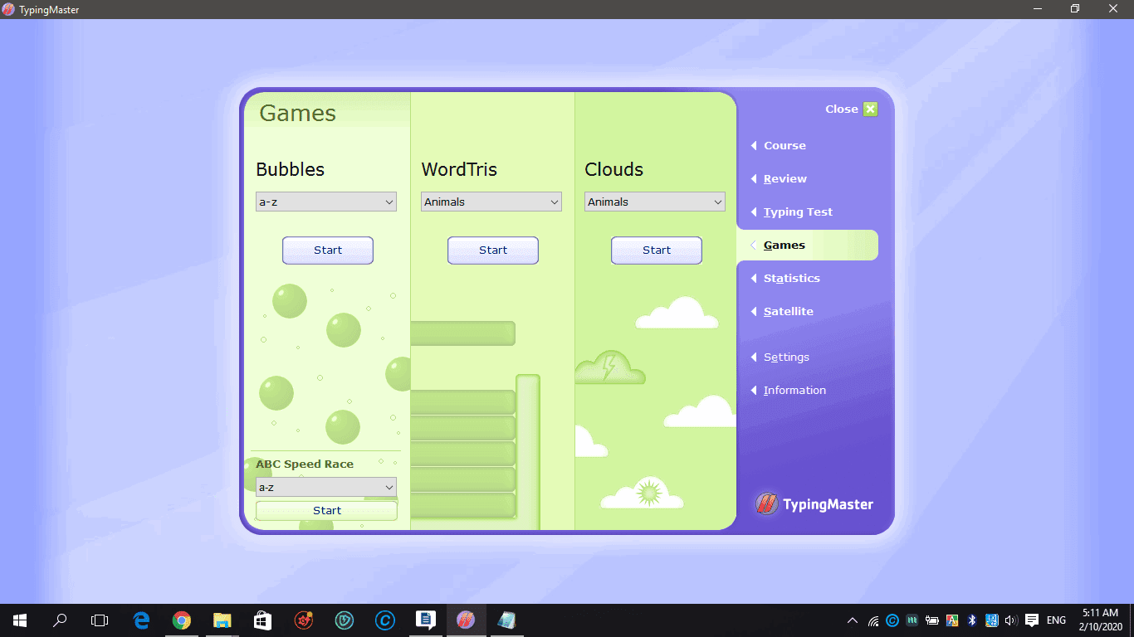
Task: Start the Bubbles game
Action: [328, 250]
